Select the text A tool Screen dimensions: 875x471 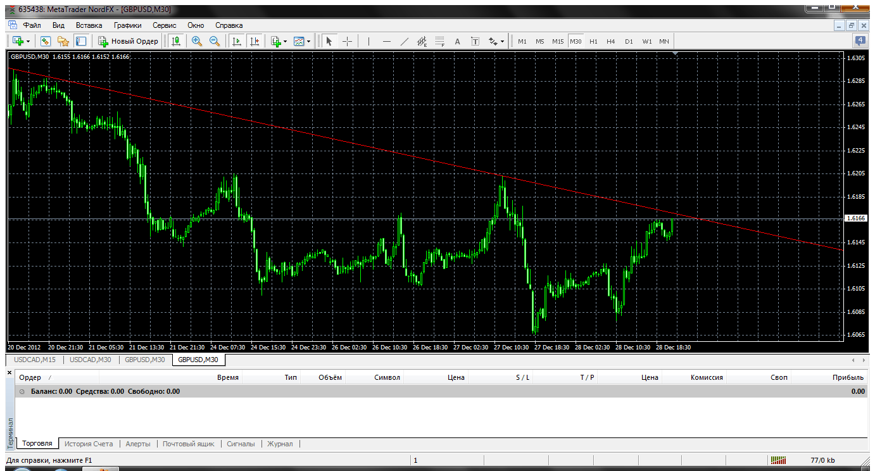[457, 41]
